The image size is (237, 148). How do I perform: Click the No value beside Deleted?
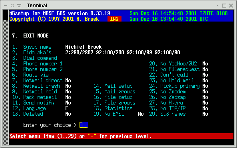[x=68, y=114]
